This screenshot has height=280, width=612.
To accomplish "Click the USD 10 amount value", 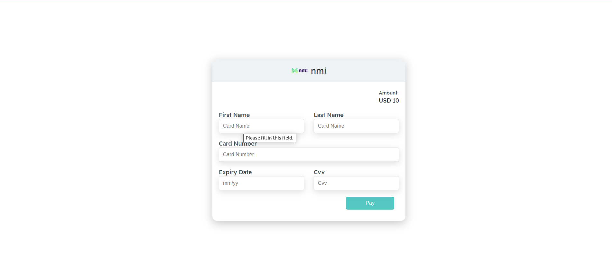I will [x=389, y=101].
